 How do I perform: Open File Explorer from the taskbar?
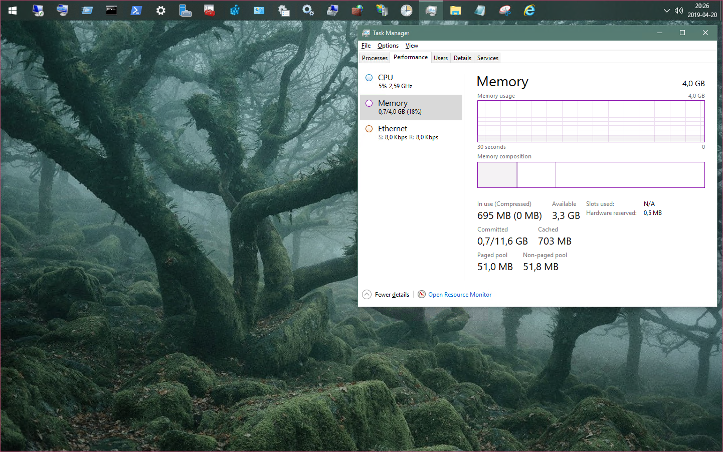coord(455,10)
